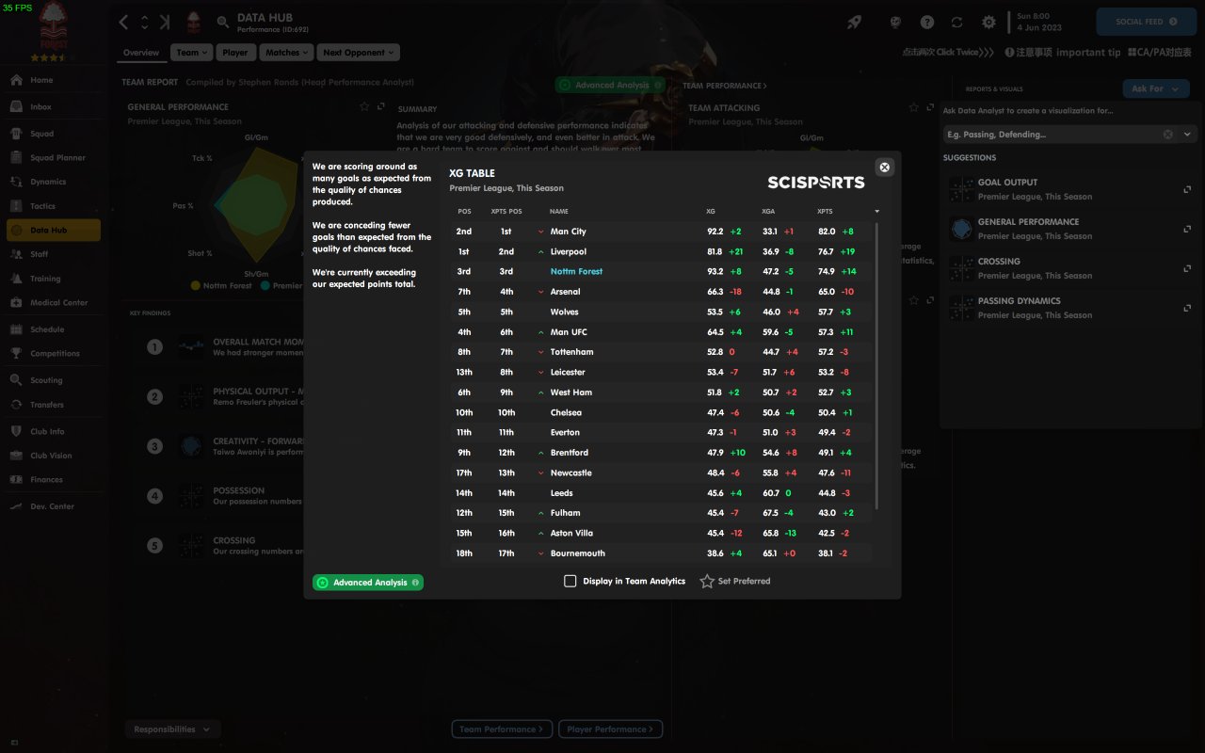Favourite the General Performance panel star
Image resolution: width=1205 pixels, height=753 pixels.
click(x=364, y=107)
